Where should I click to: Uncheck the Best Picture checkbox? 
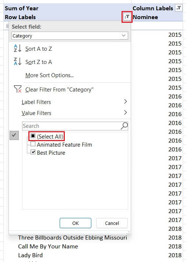33,152
